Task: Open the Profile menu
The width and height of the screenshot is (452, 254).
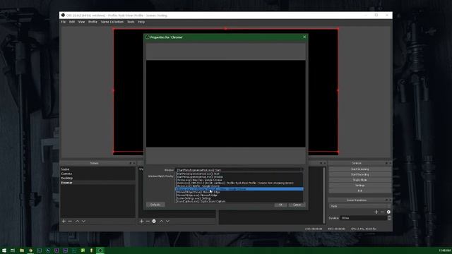Action: click(x=93, y=22)
